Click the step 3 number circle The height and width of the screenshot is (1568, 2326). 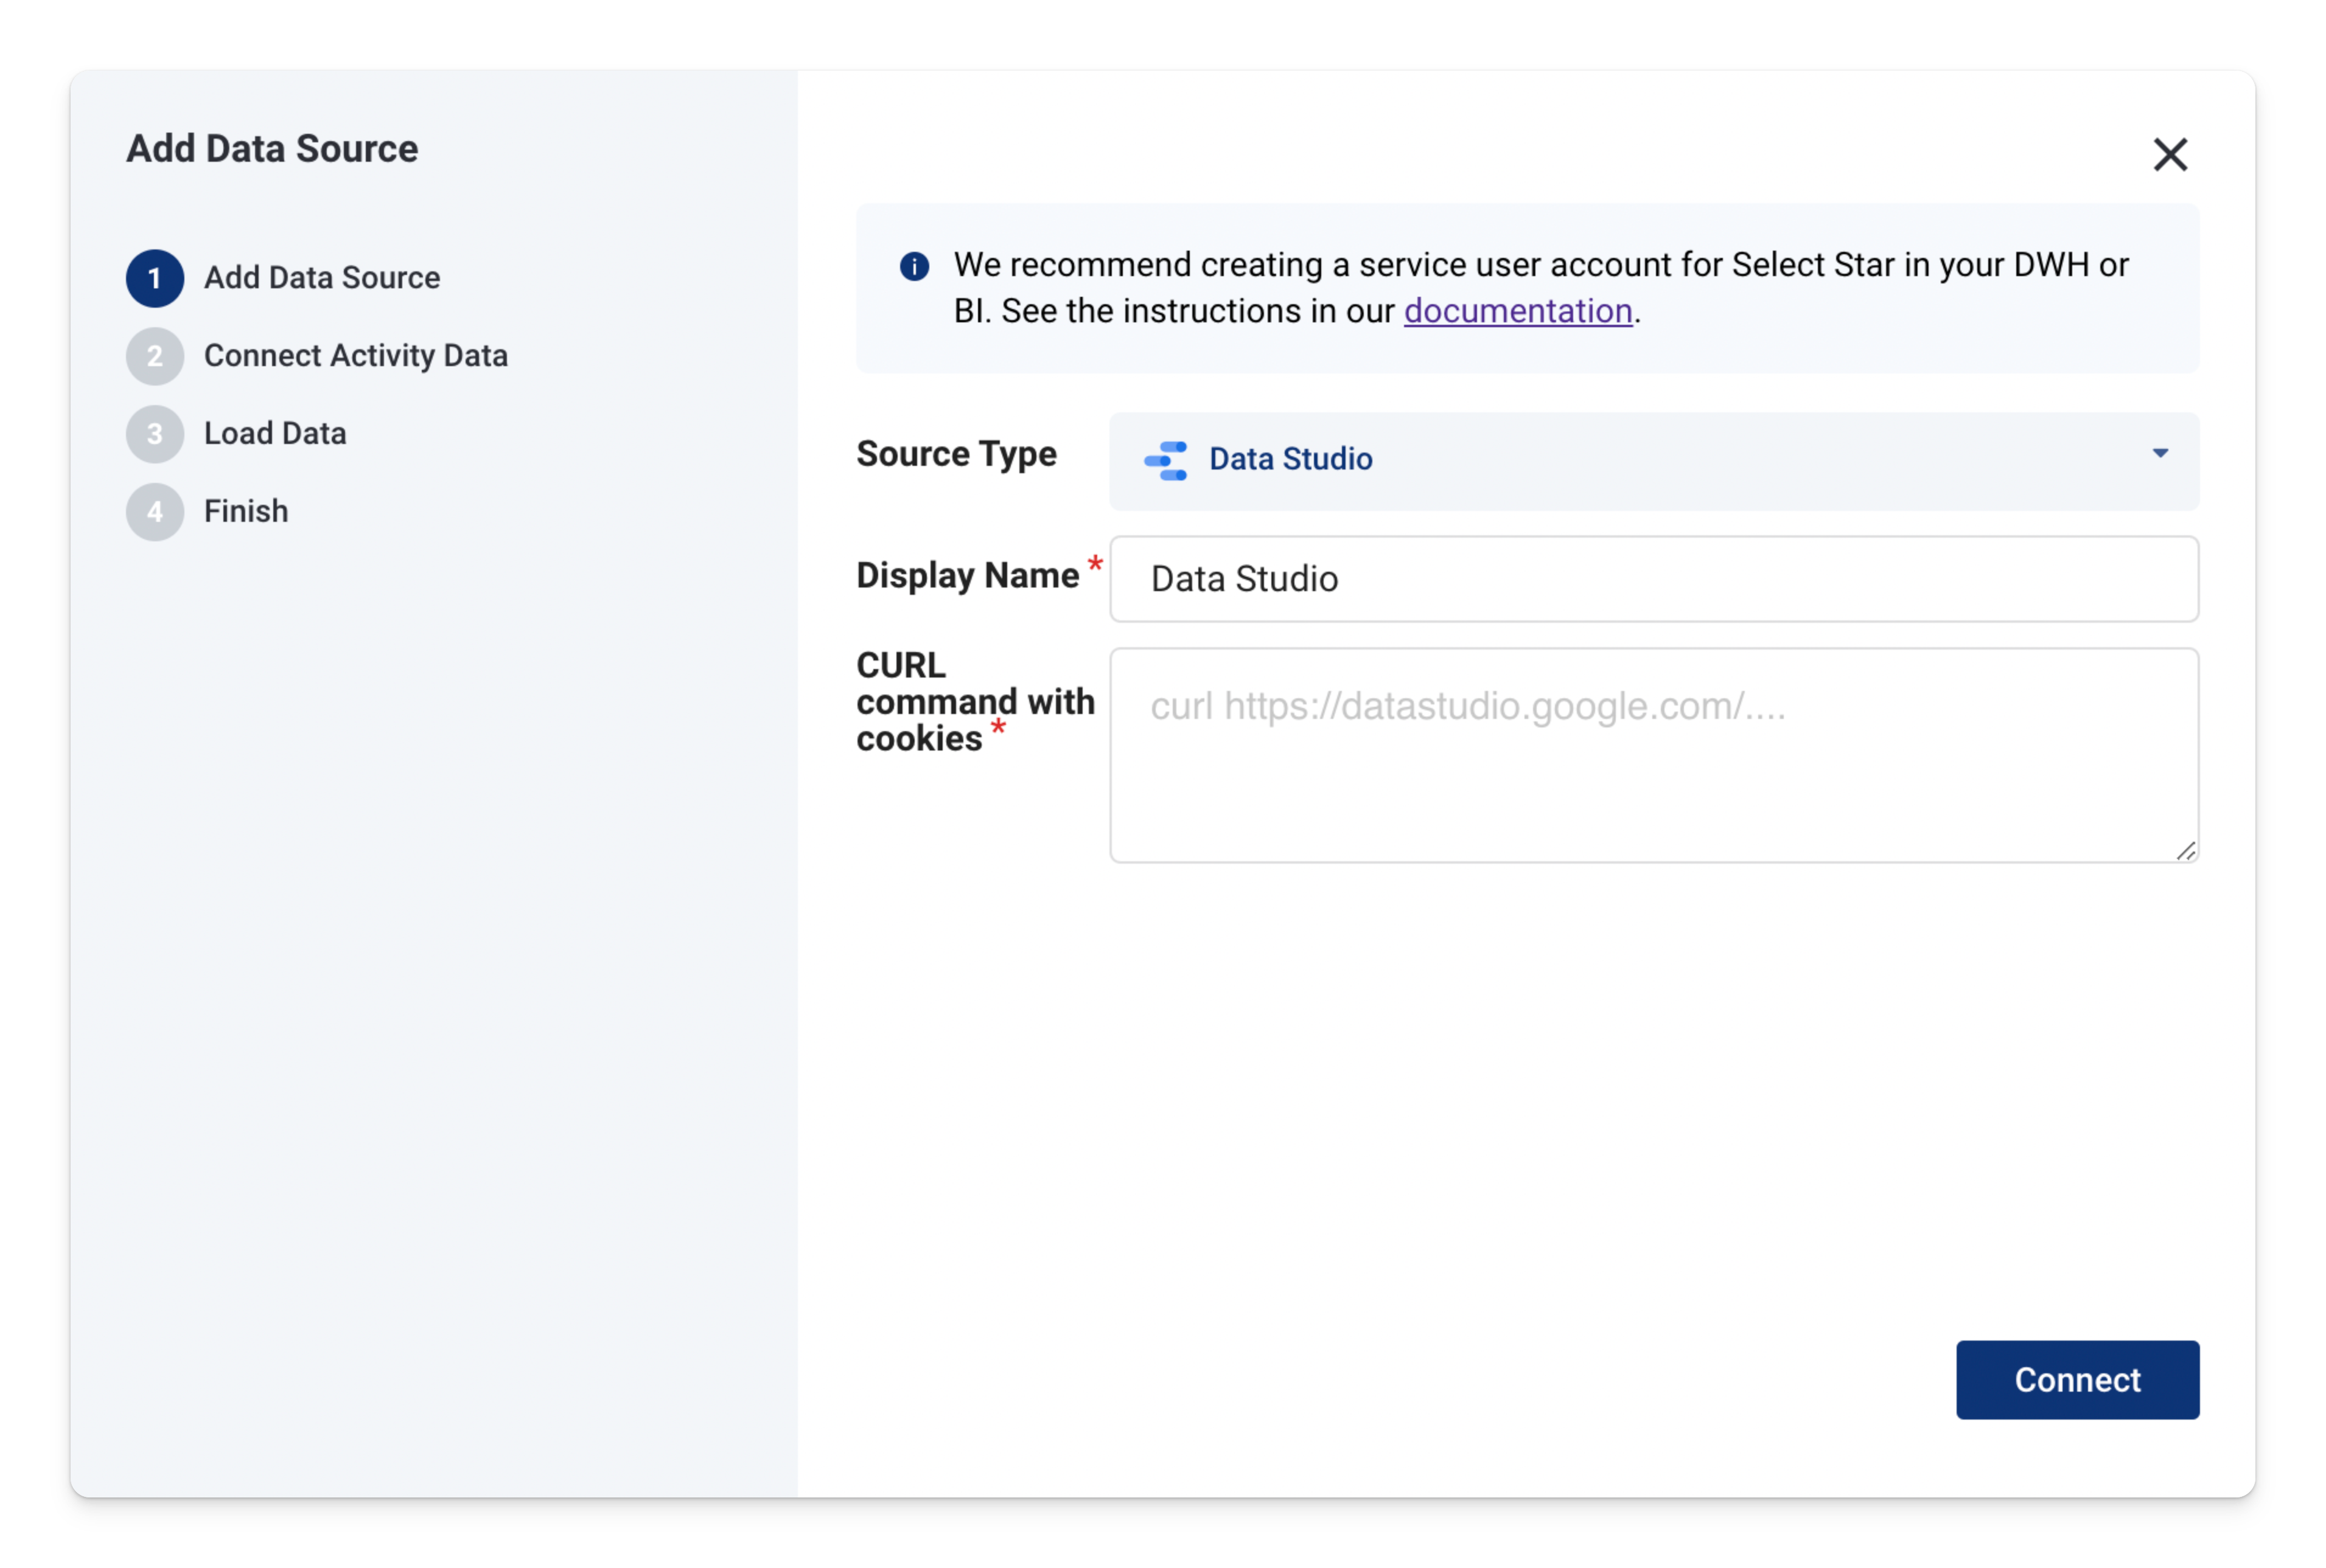(x=154, y=434)
